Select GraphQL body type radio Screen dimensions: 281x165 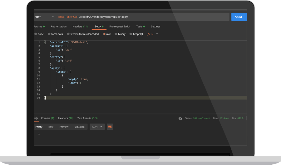click(x=131, y=34)
